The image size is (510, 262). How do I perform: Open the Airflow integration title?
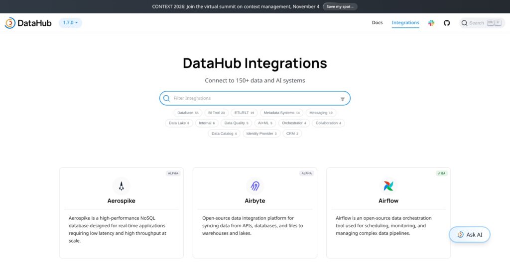click(x=388, y=200)
